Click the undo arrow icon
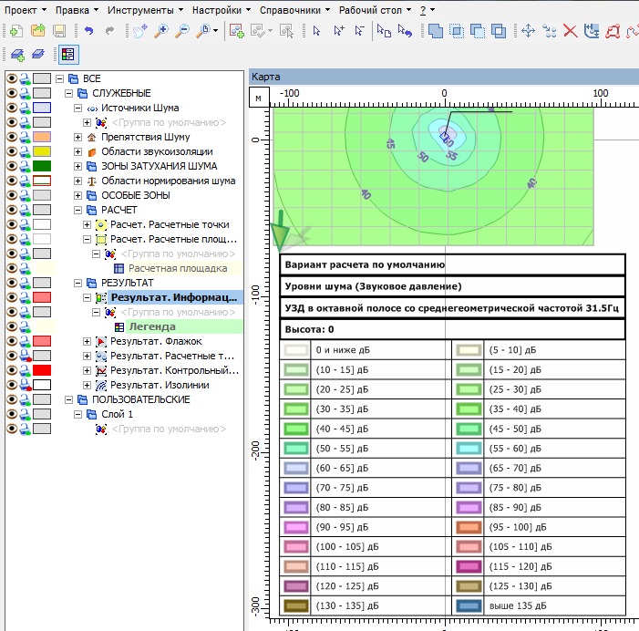The width and height of the screenshot is (639, 631). point(88,31)
